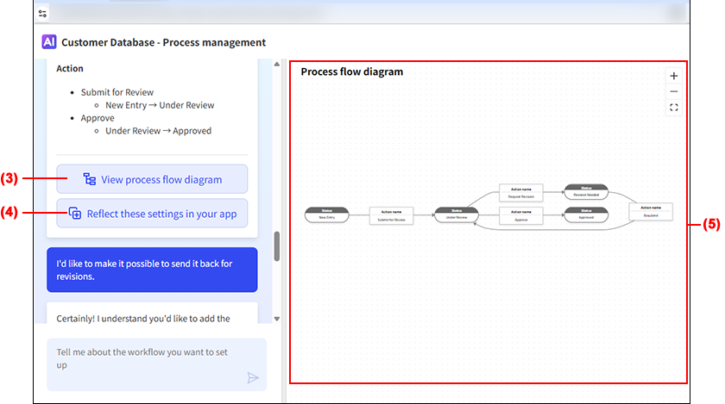Select the Resubmit action node
The width and height of the screenshot is (725, 404).
coord(651,211)
